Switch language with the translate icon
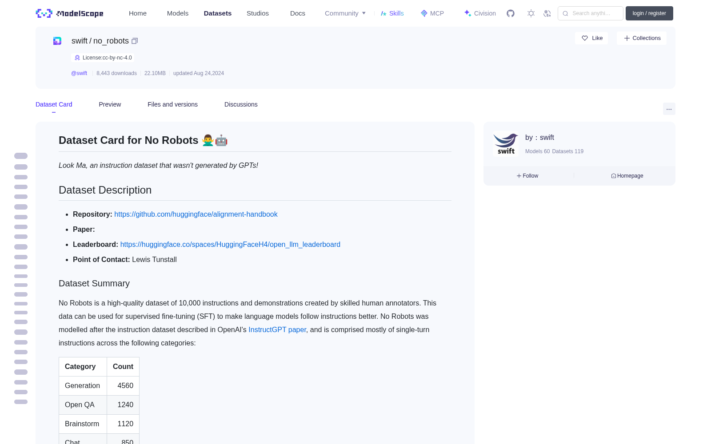This screenshot has height=444, width=711. pos(547,13)
